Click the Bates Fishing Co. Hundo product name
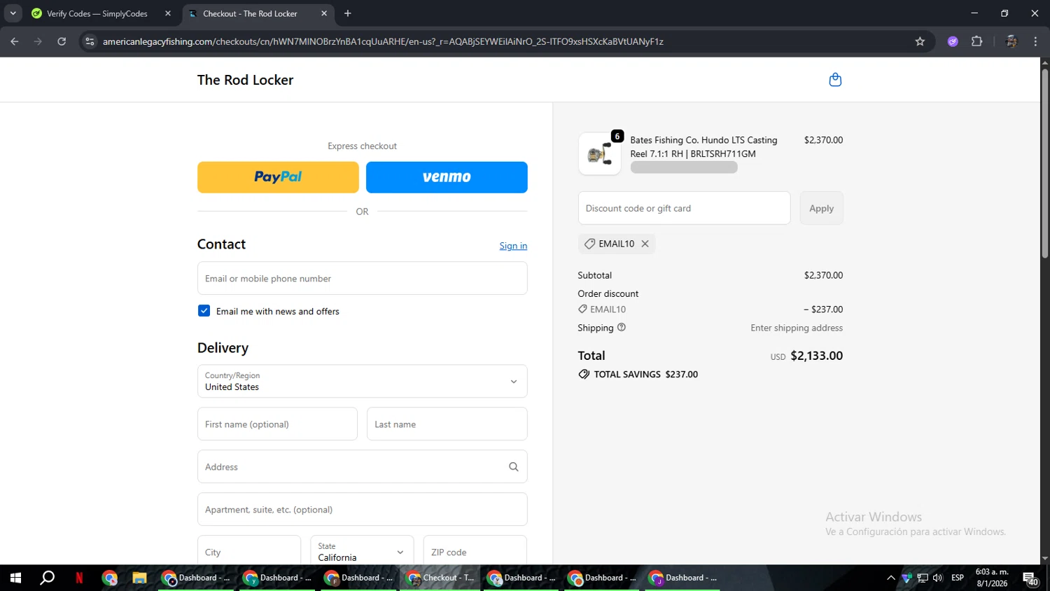The height and width of the screenshot is (591, 1050). (x=703, y=147)
